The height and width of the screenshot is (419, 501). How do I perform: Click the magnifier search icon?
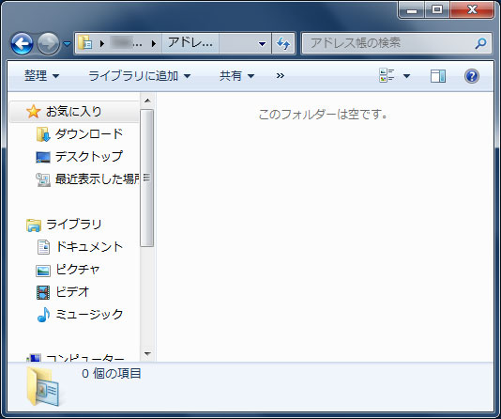[x=481, y=43]
